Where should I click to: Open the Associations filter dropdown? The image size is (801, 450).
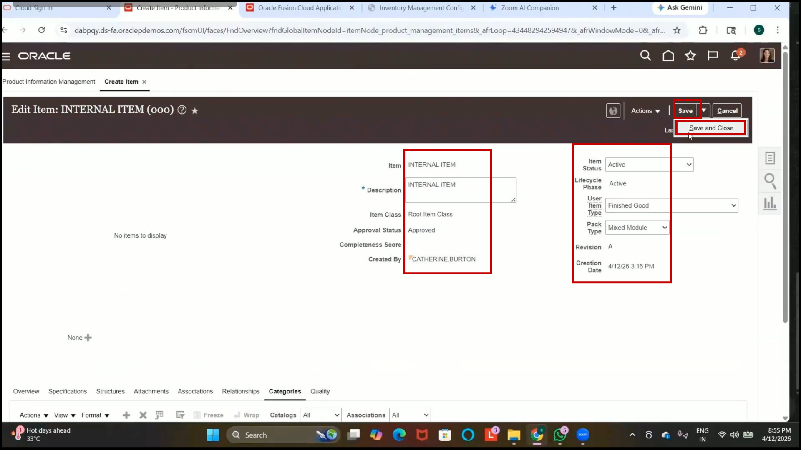tap(410, 415)
